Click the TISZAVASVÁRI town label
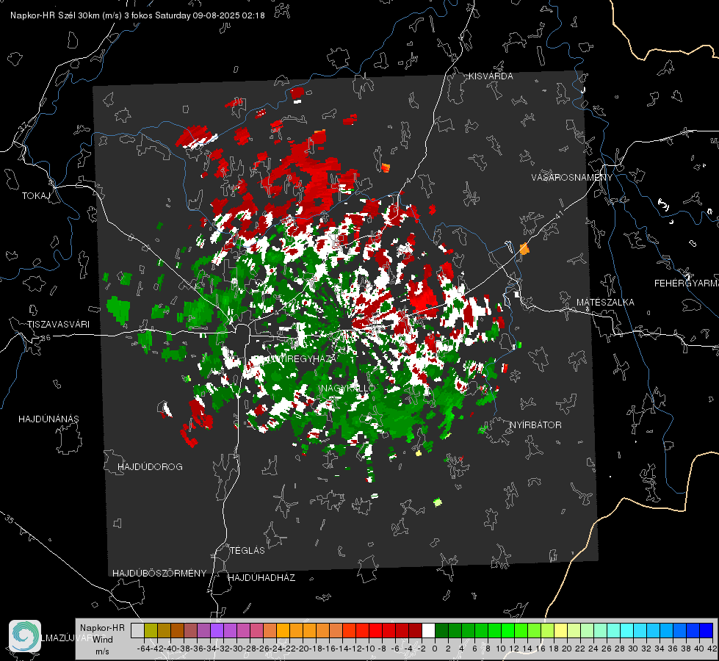 pos(58,325)
